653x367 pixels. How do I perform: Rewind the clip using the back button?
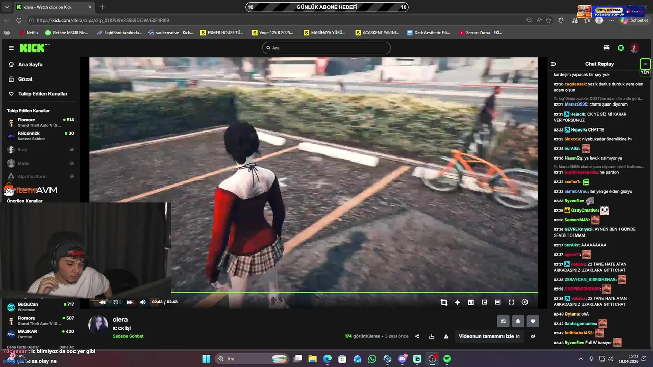click(x=103, y=302)
